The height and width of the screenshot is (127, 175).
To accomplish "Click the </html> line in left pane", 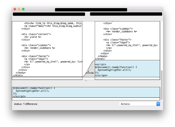I will (17, 75).
